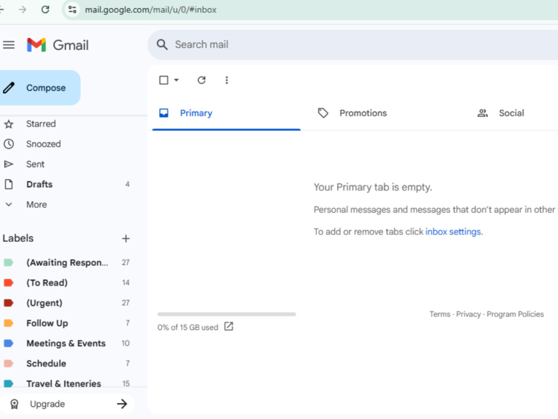558x419 pixels.
Task: Tick the select-all checkbox
Action: (163, 80)
